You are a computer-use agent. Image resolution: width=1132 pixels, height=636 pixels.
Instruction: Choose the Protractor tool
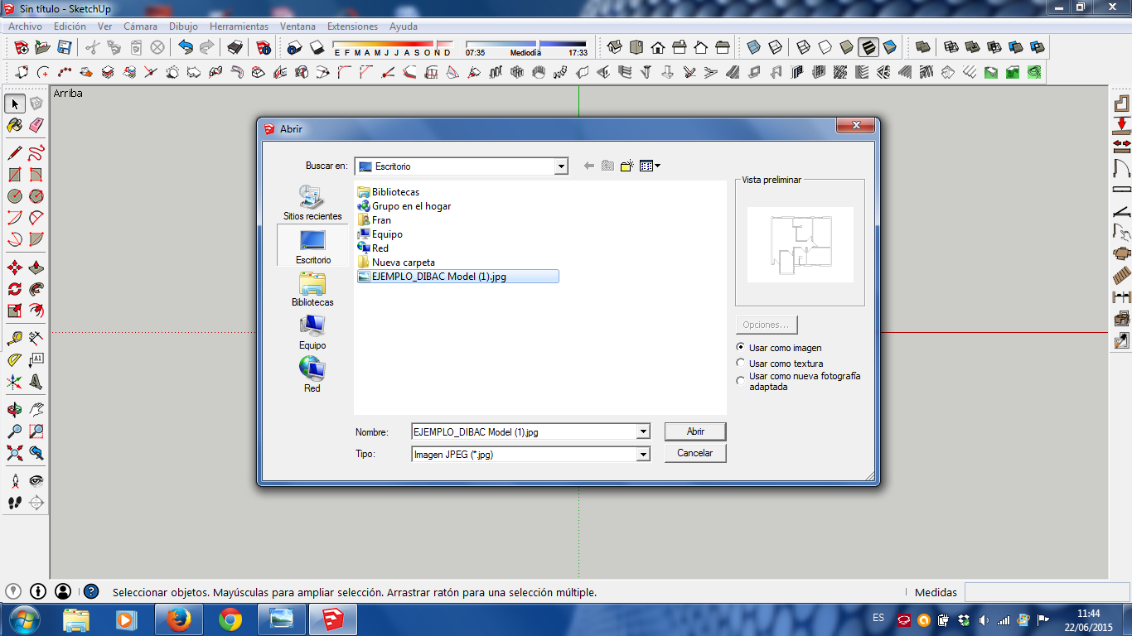pyautogui.click(x=15, y=359)
